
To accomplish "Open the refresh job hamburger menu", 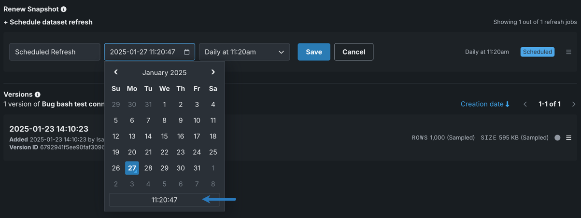I will (568, 52).
